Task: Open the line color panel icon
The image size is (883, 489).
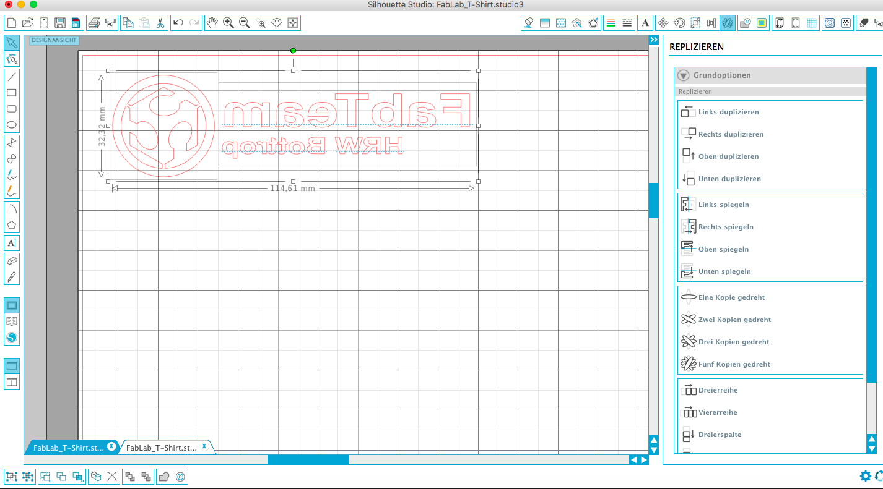Action: click(x=611, y=23)
